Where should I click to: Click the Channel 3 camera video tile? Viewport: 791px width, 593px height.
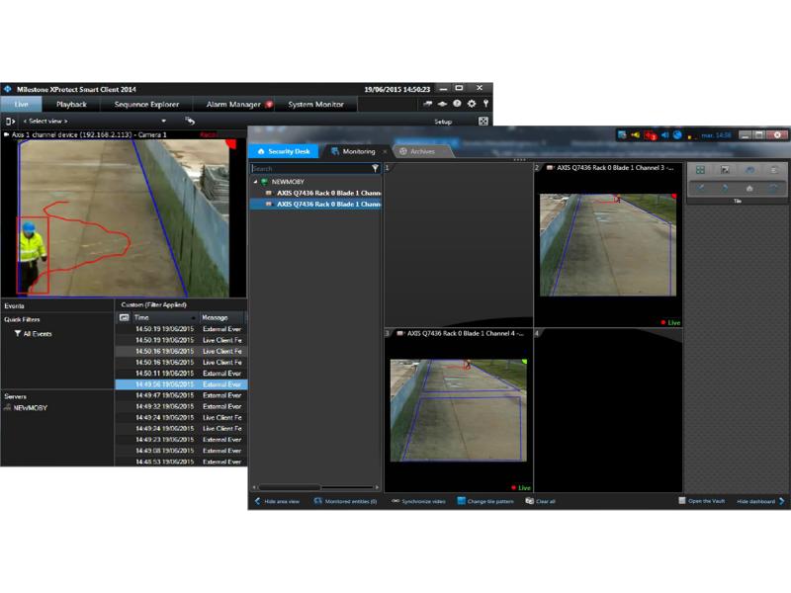(x=608, y=245)
